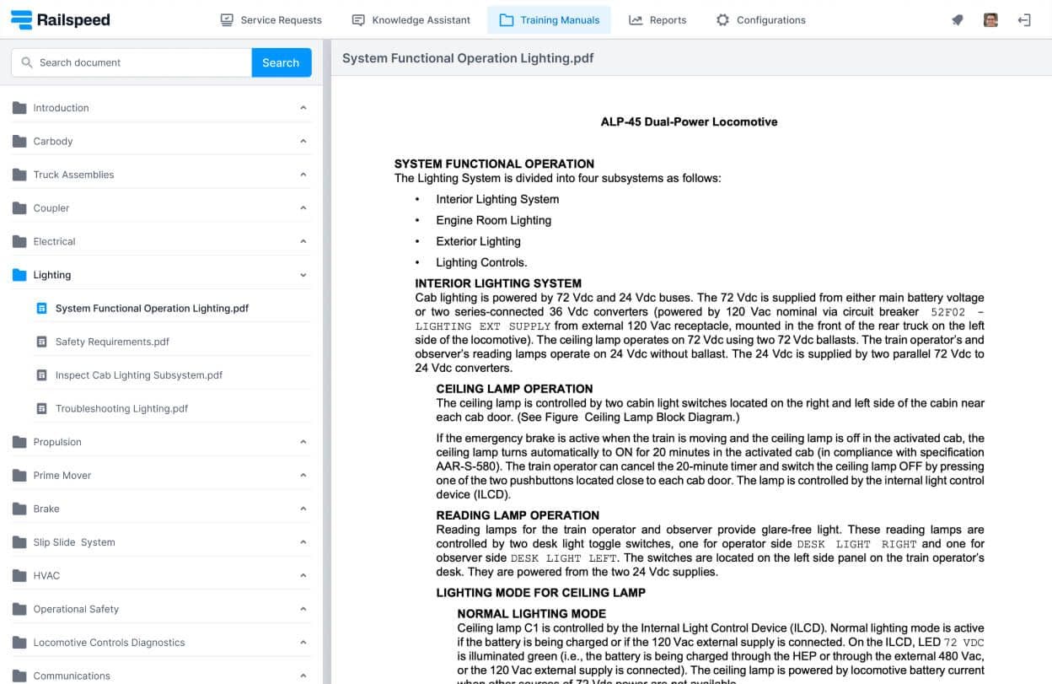
Task: Click the Brake folder icon
Action: [19, 509]
